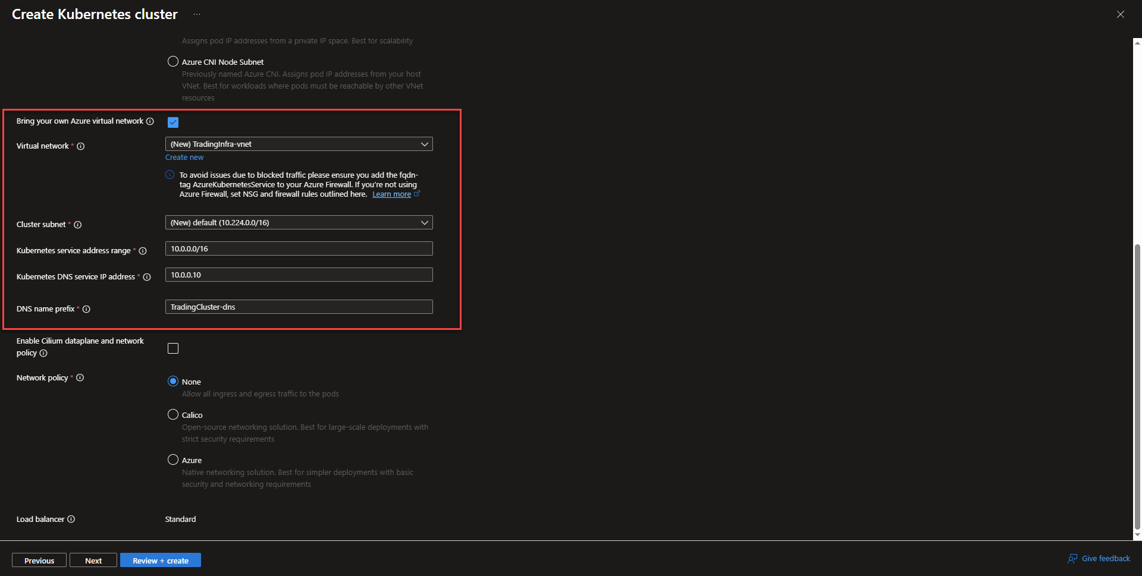Screen dimensions: 1142x576
Task: Open the ellipsis menu beside page title
Action: (x=197, y=14)
